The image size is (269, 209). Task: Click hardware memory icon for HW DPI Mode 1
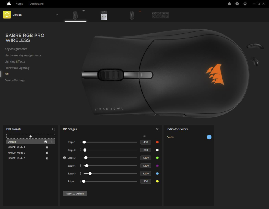(x=47, y=147)
